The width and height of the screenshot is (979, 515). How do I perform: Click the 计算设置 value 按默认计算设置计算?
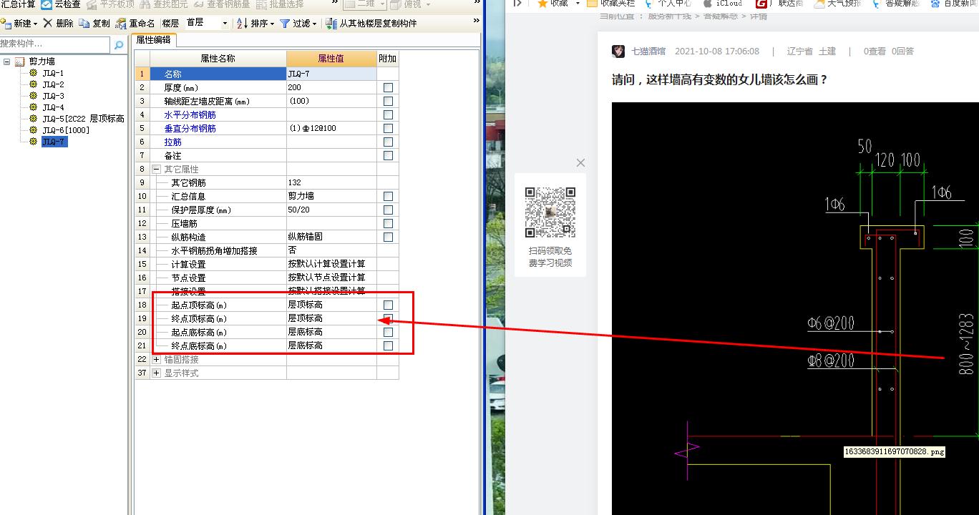click(x=331, y=264)
